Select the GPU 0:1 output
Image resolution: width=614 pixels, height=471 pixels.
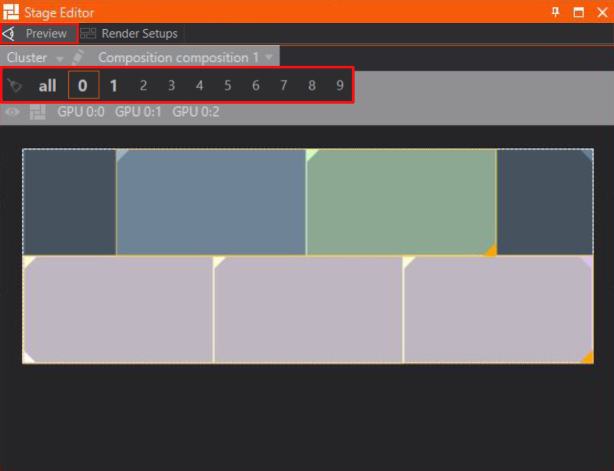pyautogui.click(x=138, y=112)
